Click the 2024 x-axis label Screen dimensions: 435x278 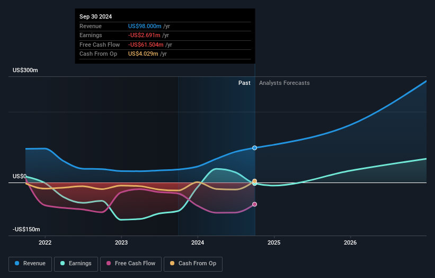[198, 242]
